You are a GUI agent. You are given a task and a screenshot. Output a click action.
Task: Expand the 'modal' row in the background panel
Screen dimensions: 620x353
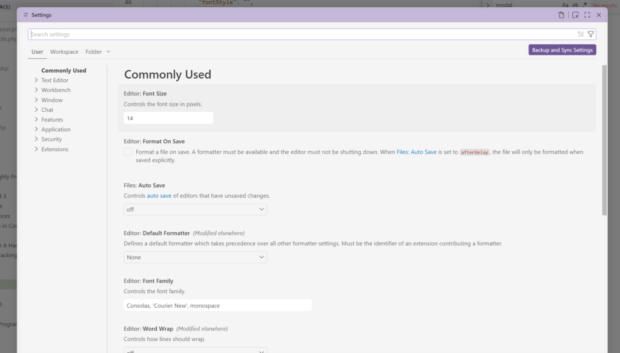pyautogui.click(x=488, y=5)
